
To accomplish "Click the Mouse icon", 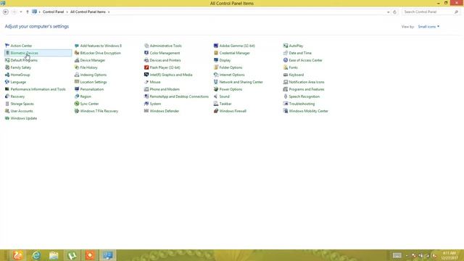I will (146, 82).
